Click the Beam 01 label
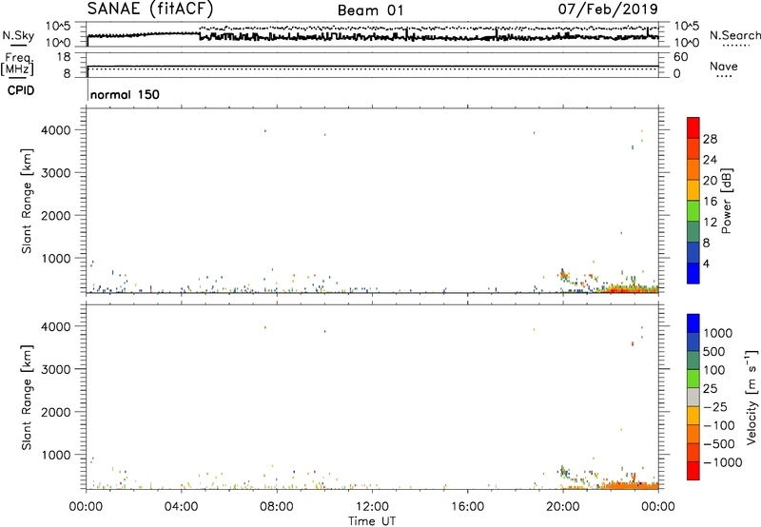The height and width of the screenshot is (527, 761). (370, 10)
